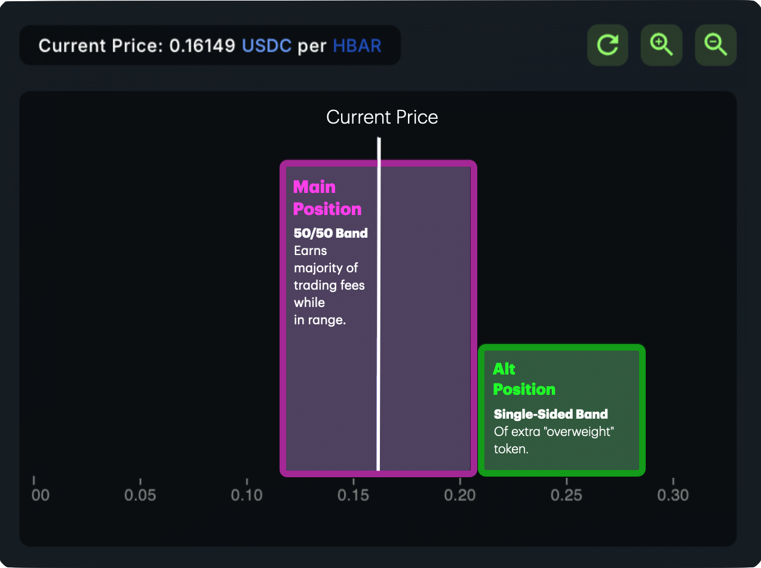Click the 0.25 axis tick label
Image resolution: width=761 pixels, height=568 pixels.
click(566, 495)
